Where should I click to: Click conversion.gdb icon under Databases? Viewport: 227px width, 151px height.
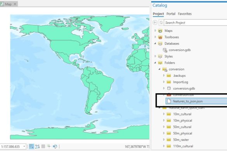[165, 50]
